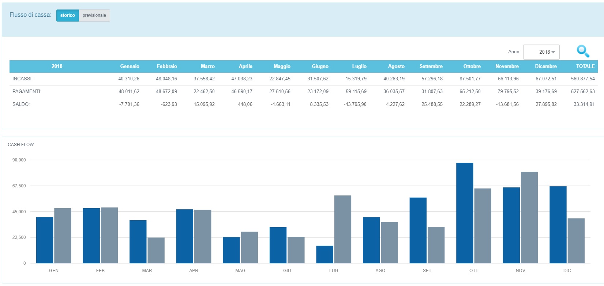Image resolution: width=604 pixels, height=286 pixels.
Task: Select the INCASSI row label
Action: pos(22,79)
